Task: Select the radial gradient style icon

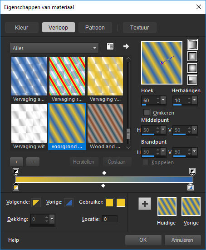Action: [x=192, y=80]
